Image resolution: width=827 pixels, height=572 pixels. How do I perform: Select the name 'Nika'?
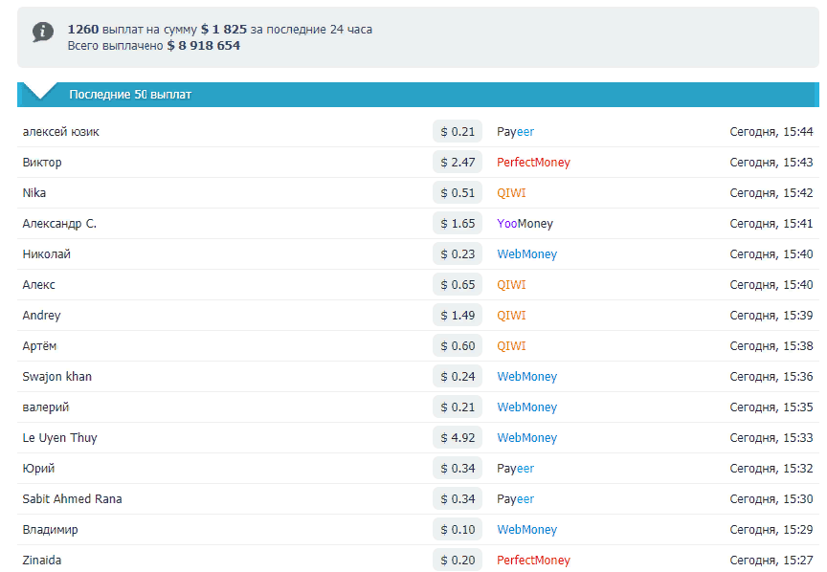34,192
